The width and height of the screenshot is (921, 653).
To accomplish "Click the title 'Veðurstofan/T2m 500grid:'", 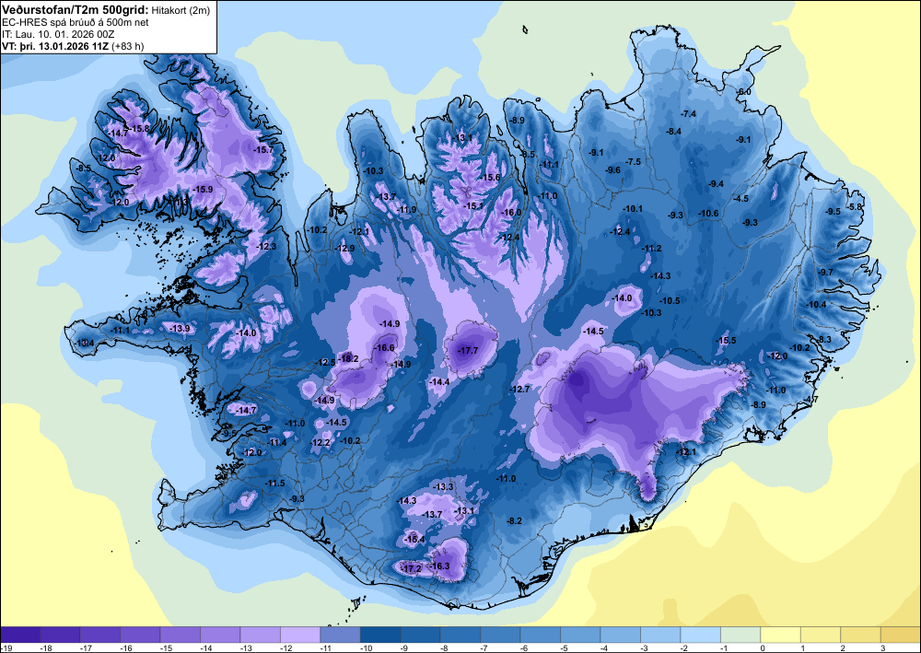I will [76, 9].
